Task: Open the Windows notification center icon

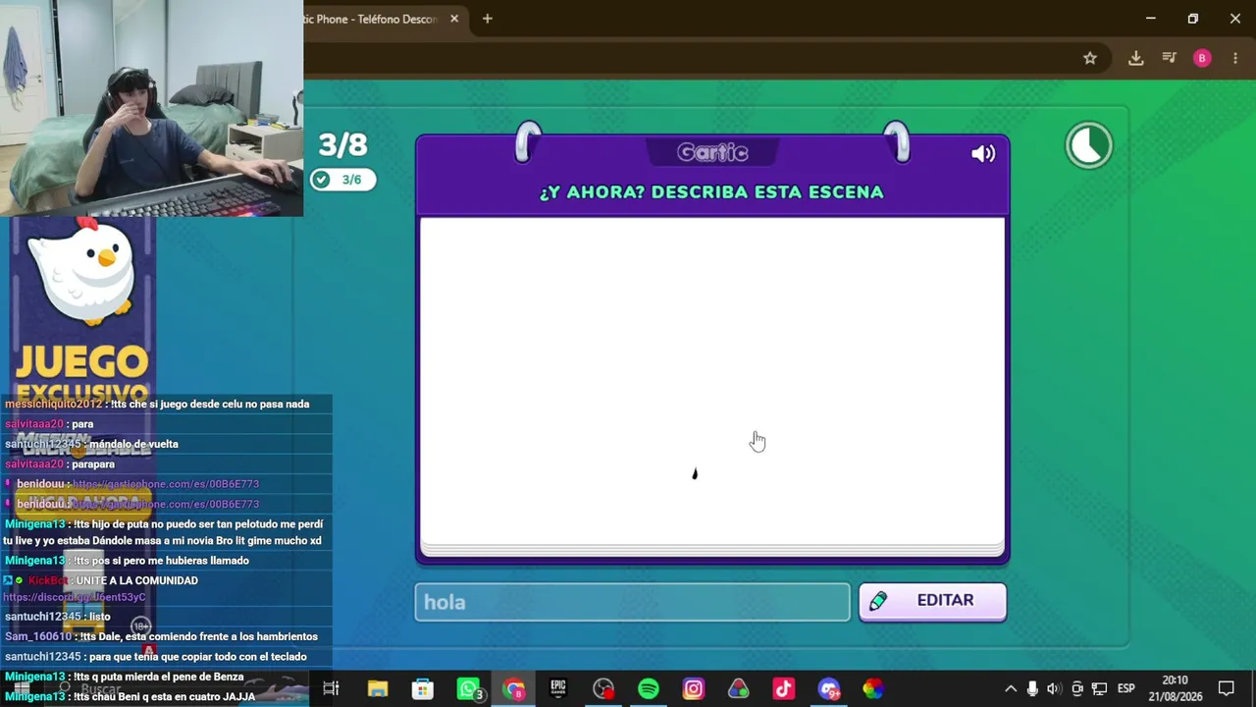Action: click(1227, 688)
